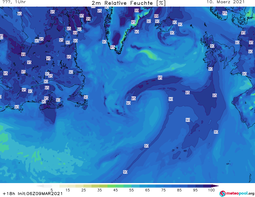This screenshot has width=255, height=197.
Task: Click the legend value 5
Action: point(51,190)
